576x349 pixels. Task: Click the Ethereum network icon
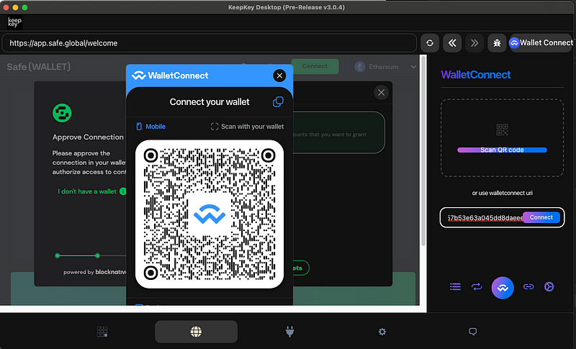(359, 67)
